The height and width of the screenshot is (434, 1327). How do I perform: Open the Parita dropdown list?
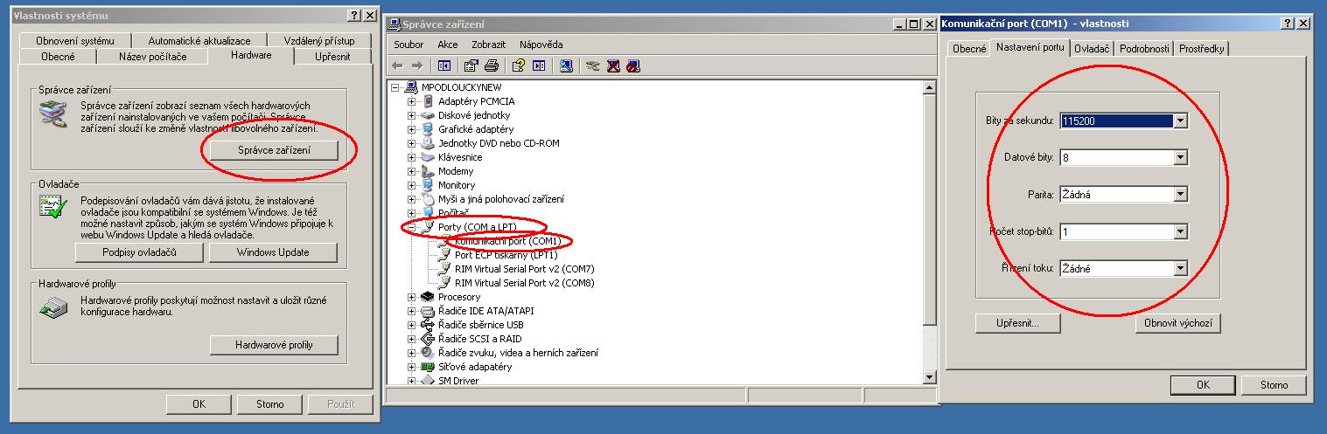point(1180,195)
